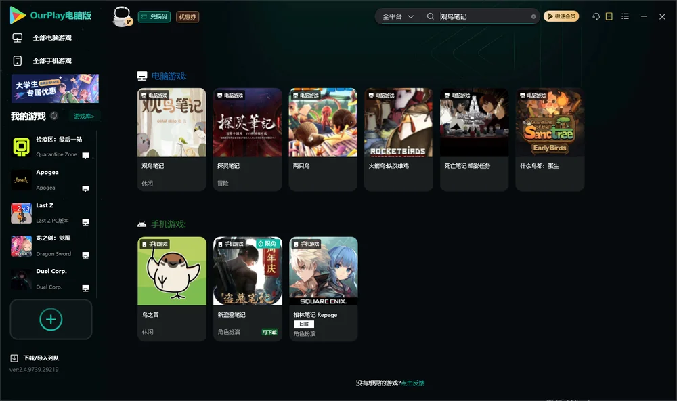Open 下载/导入队列 list
Image resolution: width=677 pixels, height=401 pixels.
point(41,358)
